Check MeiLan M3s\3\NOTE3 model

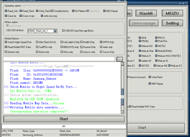[x=156, y=56]
